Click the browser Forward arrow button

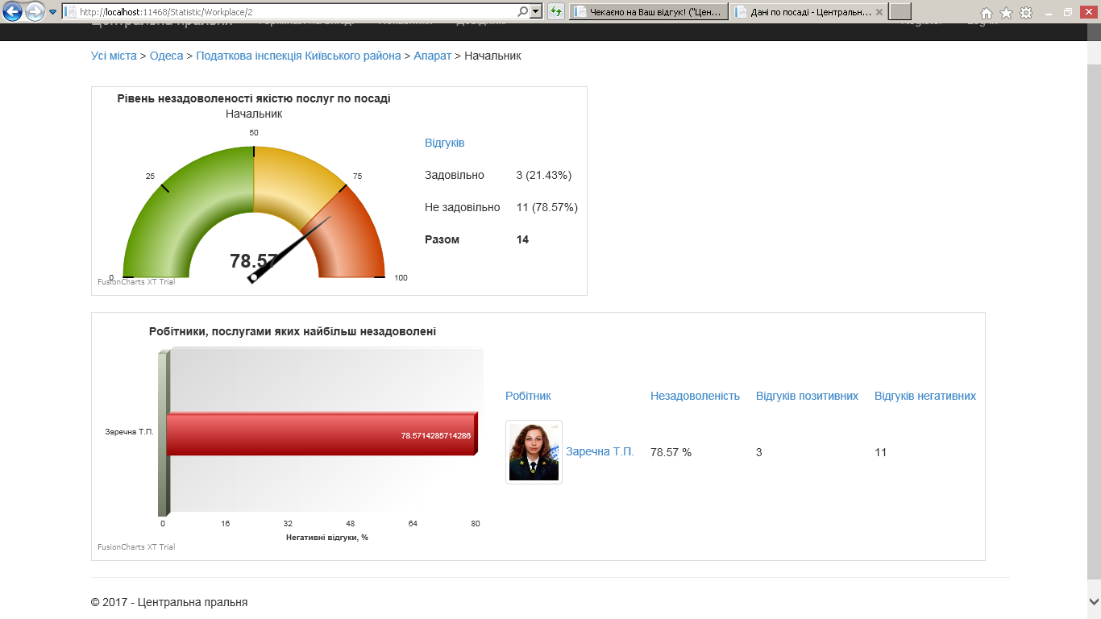pyautogui.click(x=35, y=12)
